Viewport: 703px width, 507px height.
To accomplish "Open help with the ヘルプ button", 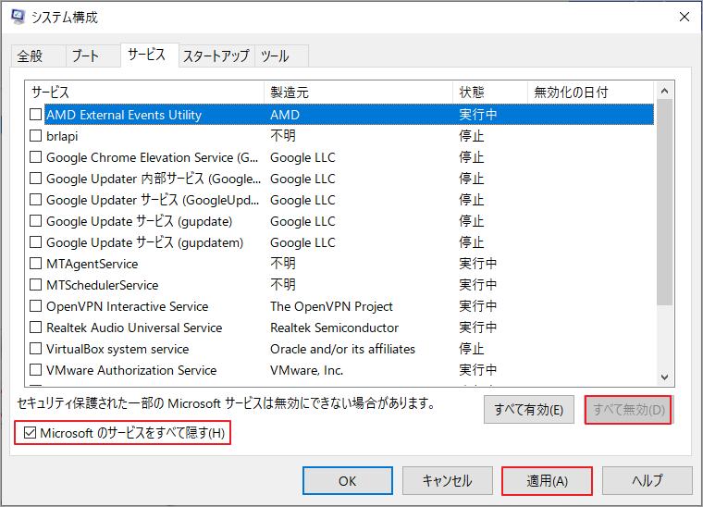I will click(x=647, y=480).
